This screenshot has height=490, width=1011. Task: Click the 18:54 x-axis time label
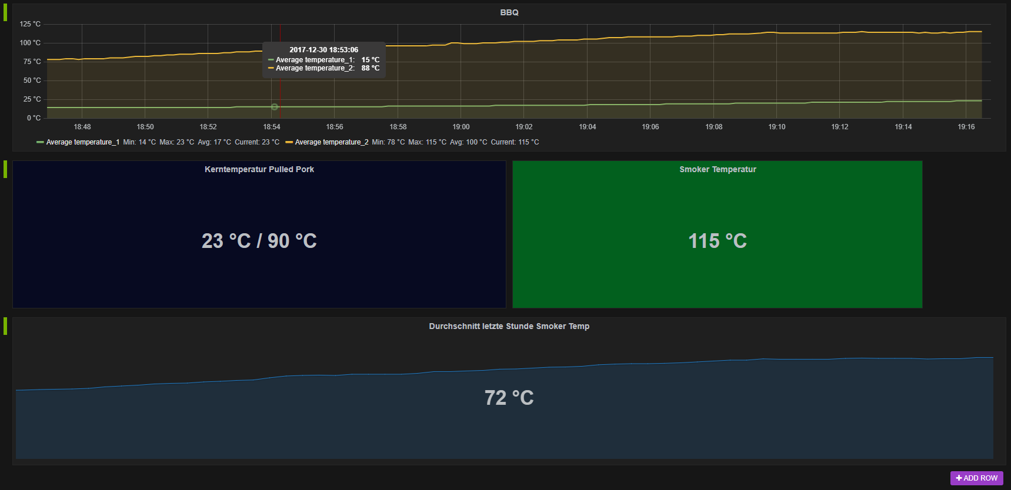tap(272, 127)
